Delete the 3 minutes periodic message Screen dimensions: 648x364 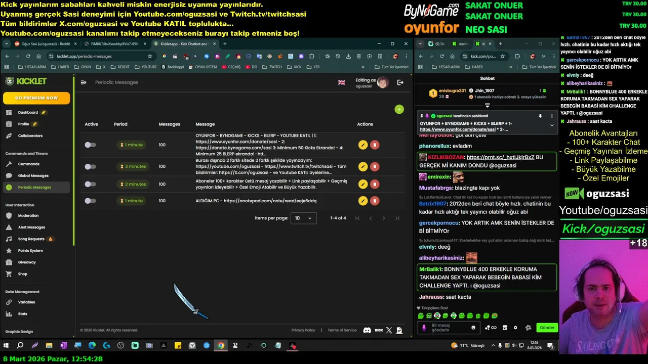[x=375, y=166]
